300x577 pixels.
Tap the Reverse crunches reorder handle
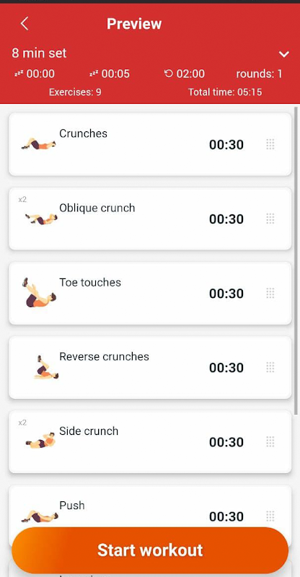click(x=270, y=367)
